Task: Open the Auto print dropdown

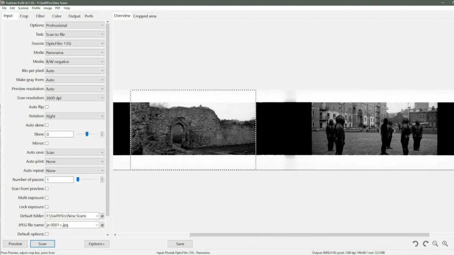Action: pyautogui.click(x=74, y=161)
